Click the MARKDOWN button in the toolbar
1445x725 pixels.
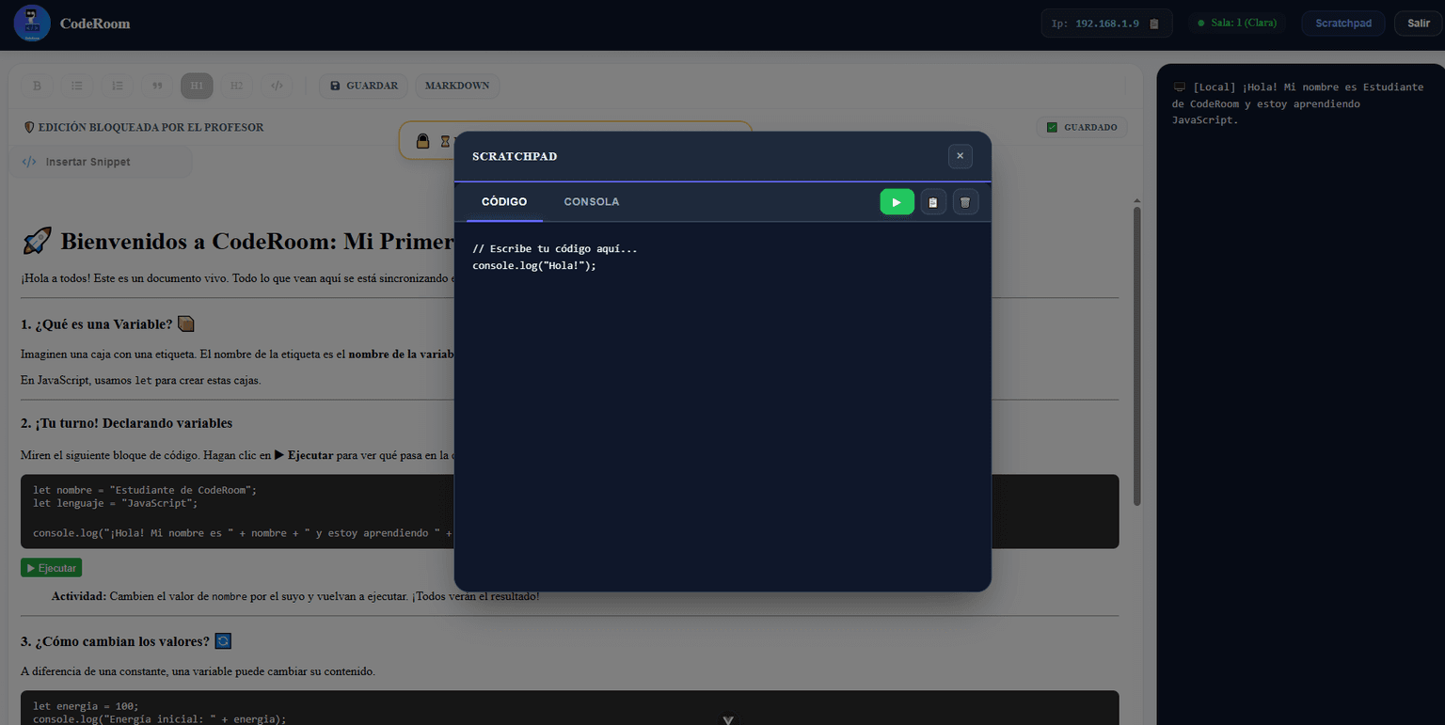tap(457, 86)
